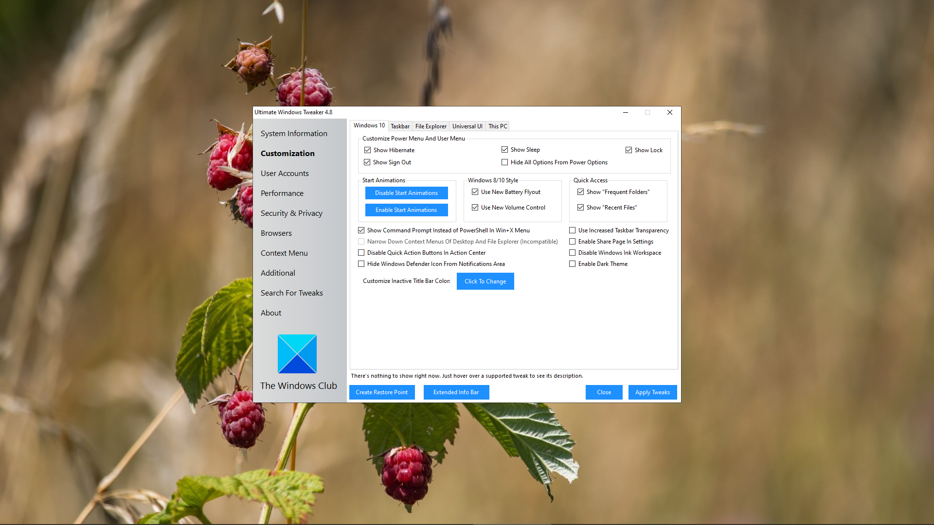The image size is (934, 525).
Task: Select the Universal UI tab
Action: point(467,126)
